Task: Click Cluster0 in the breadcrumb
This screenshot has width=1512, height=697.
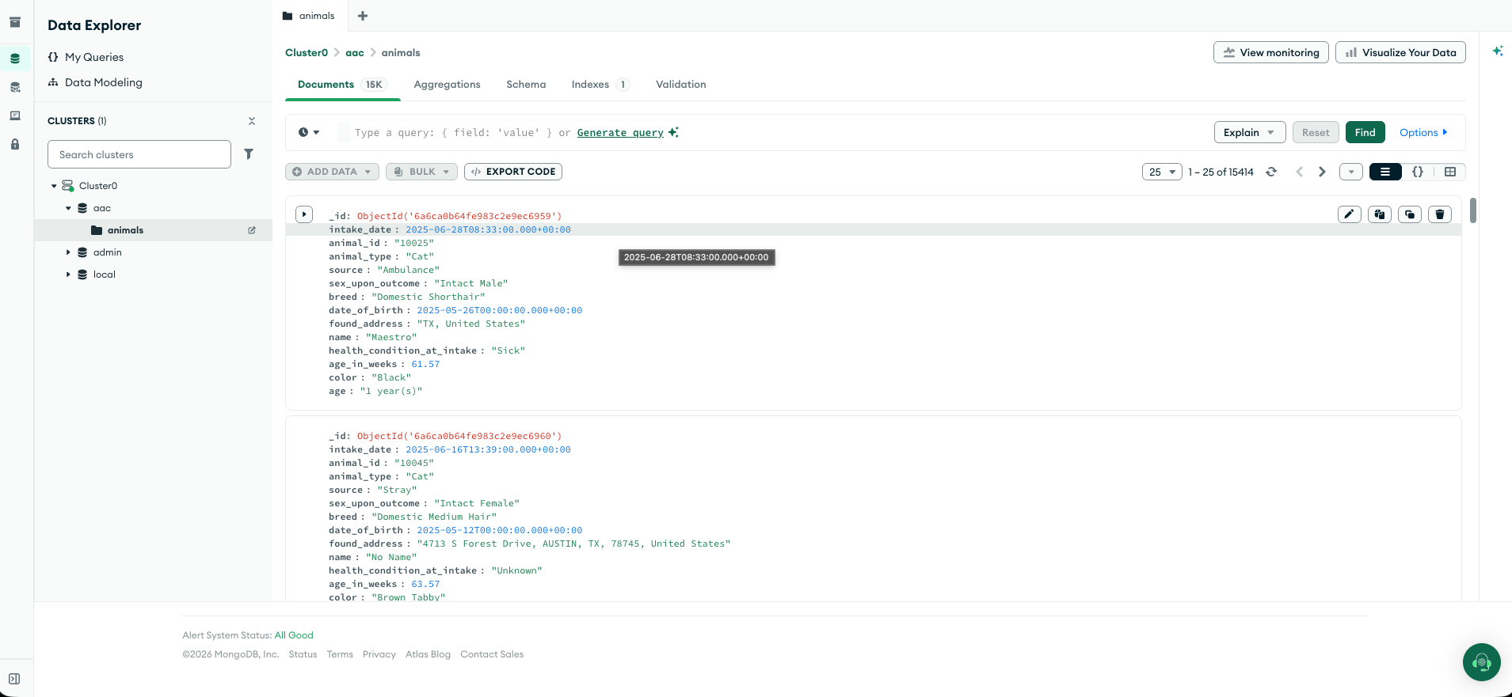Action: 307,53
